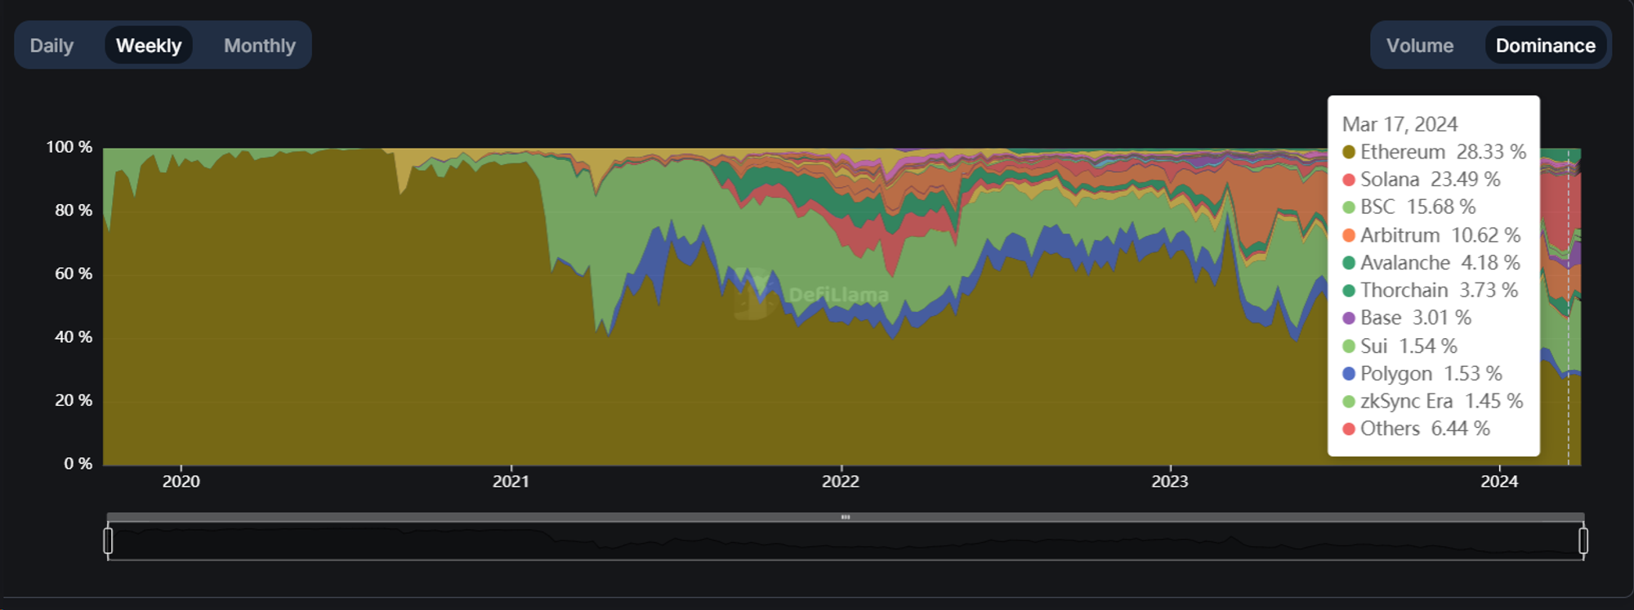
Task: Click the Ethereum legend color dot
Action: tap(1349, 153)
